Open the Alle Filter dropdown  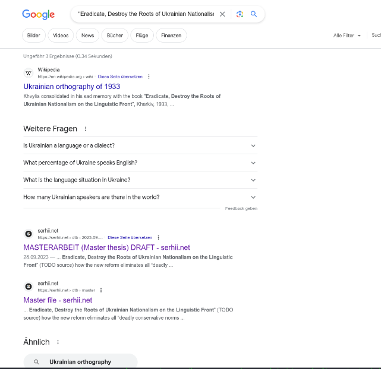(x=347, y=36)
